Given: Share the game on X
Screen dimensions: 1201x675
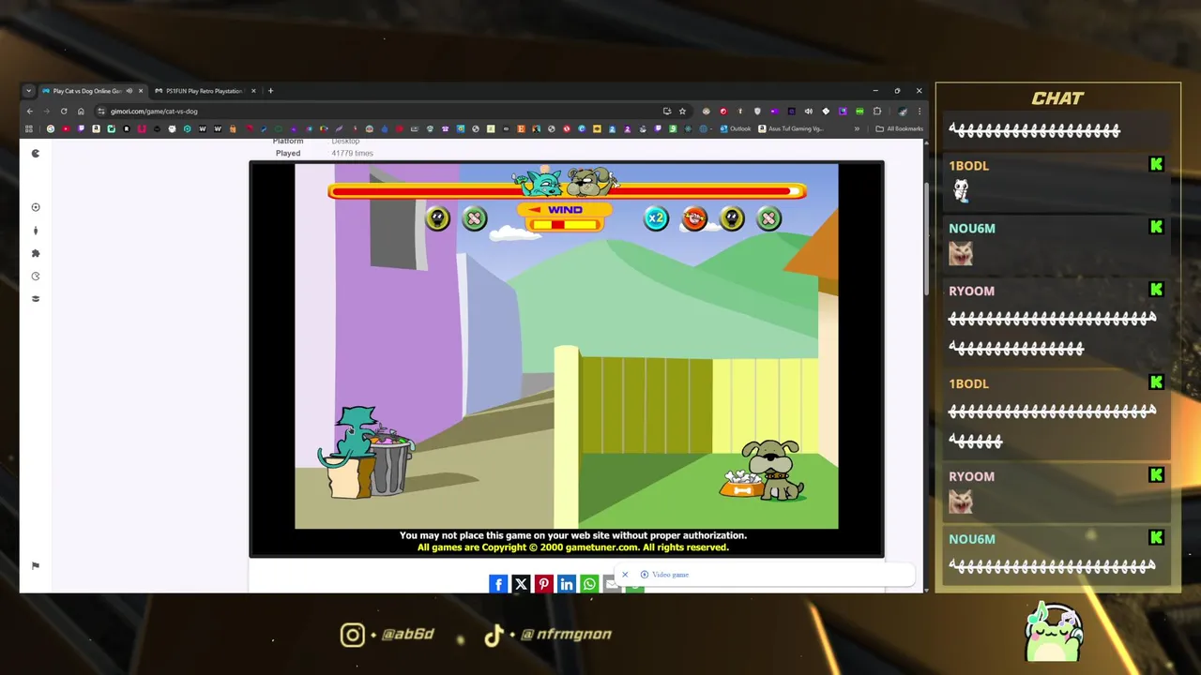Looking at the screenshot, I should (521, 584).
